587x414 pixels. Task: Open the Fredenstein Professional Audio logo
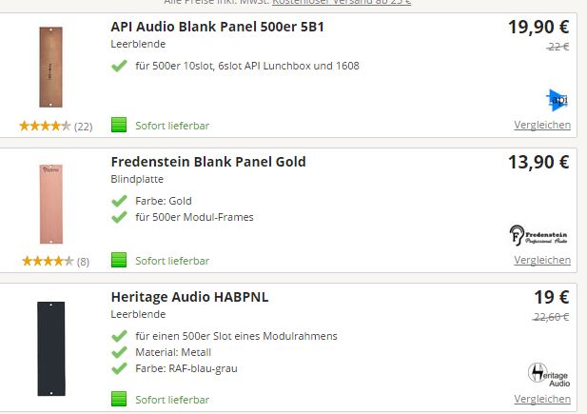tap(538, 236)
